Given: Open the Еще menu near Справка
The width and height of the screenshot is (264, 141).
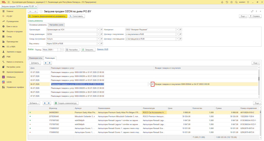Looking at the screenshot, I should point(243,16).
